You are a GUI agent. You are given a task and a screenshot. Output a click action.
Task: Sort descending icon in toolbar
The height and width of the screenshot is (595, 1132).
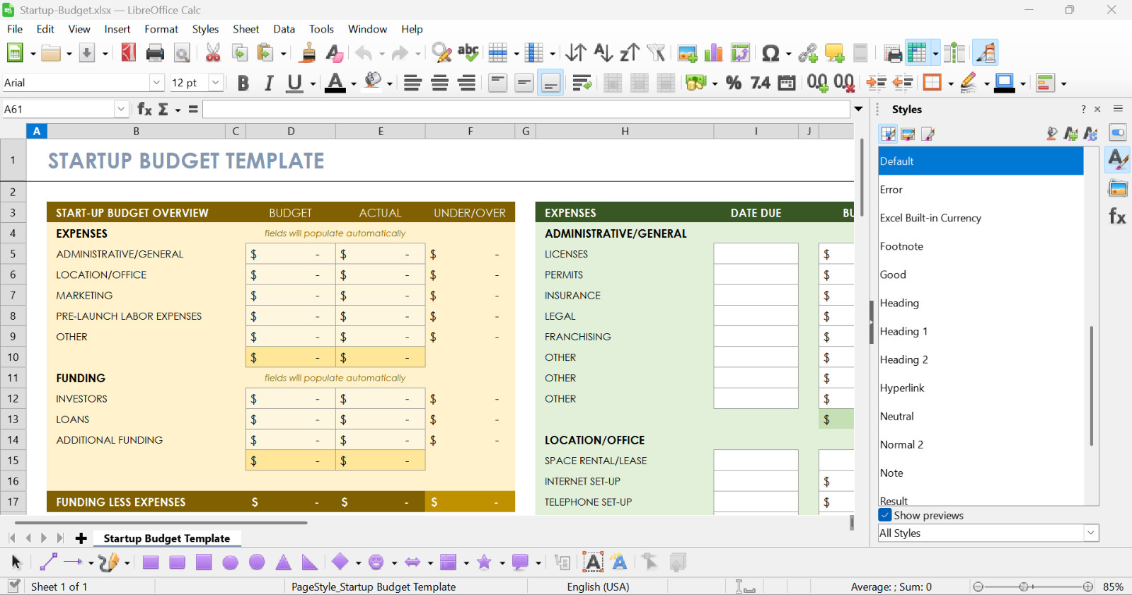point(629,53)
